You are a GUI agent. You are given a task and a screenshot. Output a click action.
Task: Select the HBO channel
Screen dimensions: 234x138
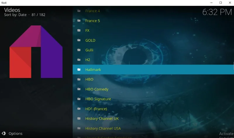[153, 79]
